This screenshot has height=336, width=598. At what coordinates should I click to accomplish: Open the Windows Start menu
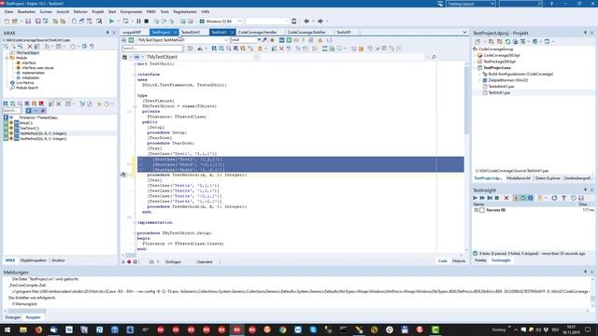(x=7, y=329)
